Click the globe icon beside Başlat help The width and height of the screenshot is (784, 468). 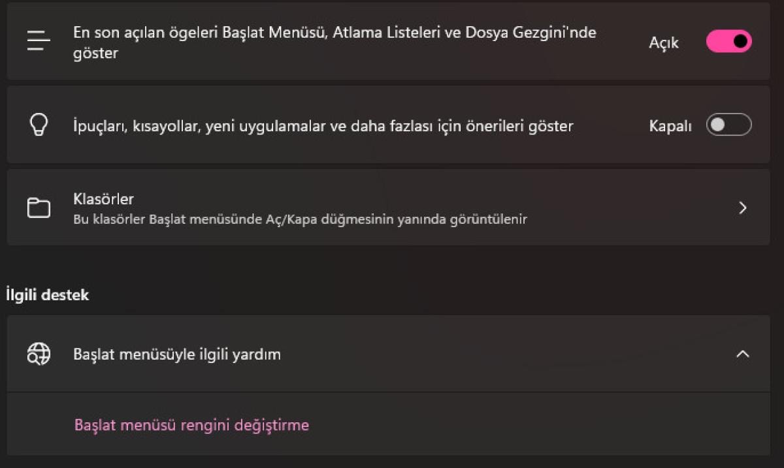39,354
